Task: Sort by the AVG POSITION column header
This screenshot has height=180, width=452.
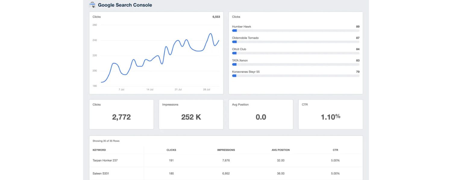Action: pyautogui.click(x=281, y=150)
